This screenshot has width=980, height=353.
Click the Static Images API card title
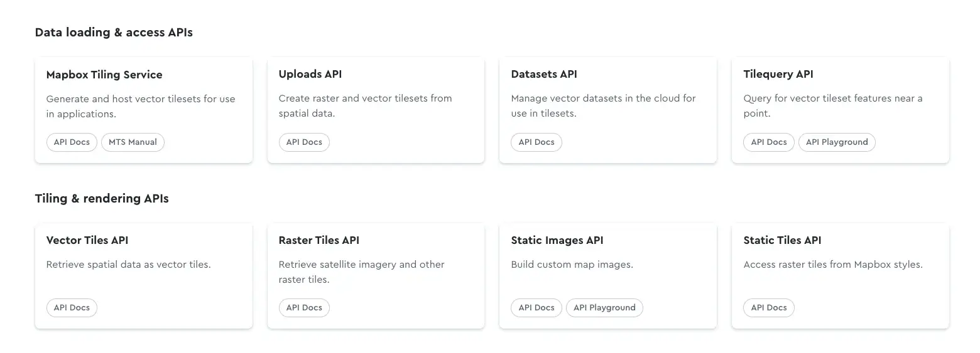pos(557,240)
